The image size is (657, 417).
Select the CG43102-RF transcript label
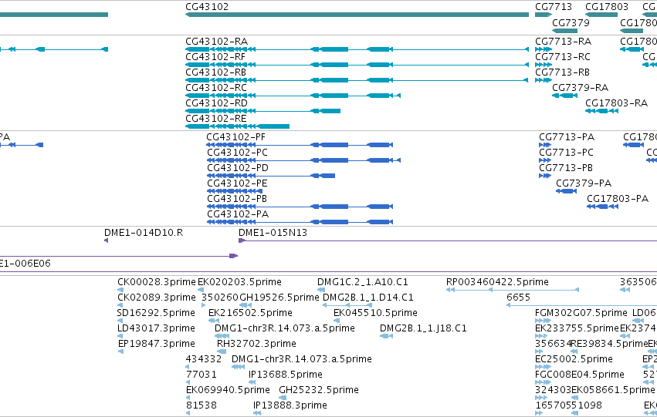pyautogui.click(x=215, y=57)
